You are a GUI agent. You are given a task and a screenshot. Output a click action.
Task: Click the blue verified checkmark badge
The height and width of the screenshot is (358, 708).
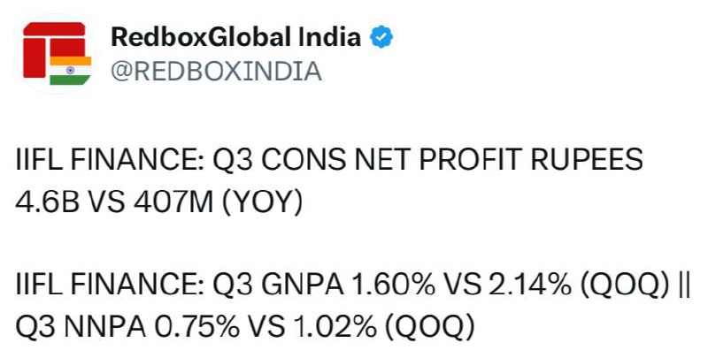pos(381,37)
